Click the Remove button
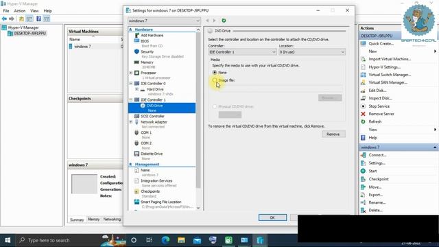This screenshot has width=439, height=247. (x=333, y=134)
